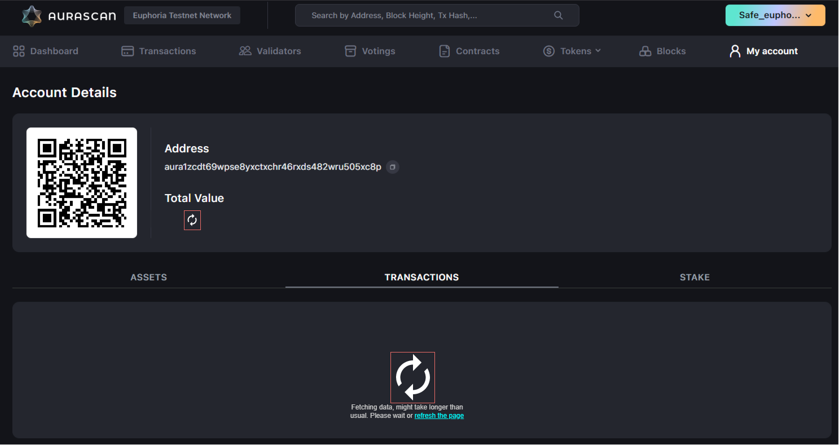The height and width of the screenshot is (445, 839).
Task: Click the Contracts document icon
Action: 445,51
